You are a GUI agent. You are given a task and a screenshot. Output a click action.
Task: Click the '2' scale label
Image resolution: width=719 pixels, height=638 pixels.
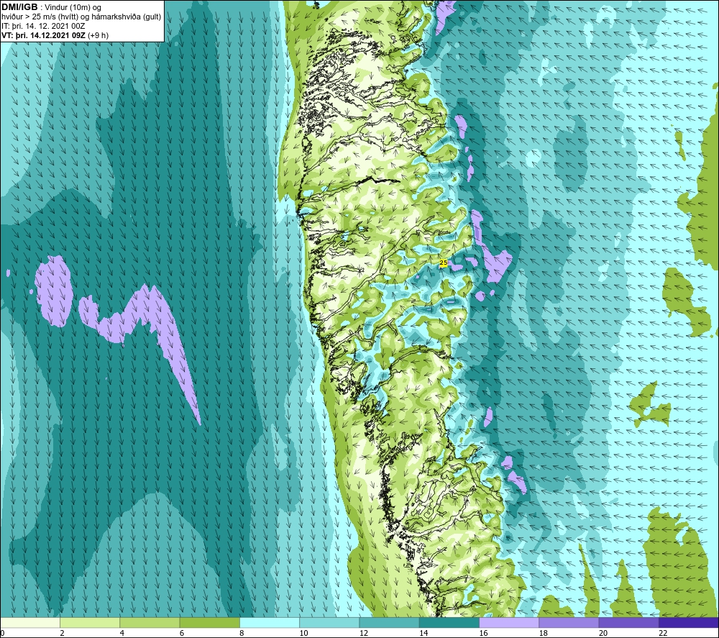click(x=62, y=633)
